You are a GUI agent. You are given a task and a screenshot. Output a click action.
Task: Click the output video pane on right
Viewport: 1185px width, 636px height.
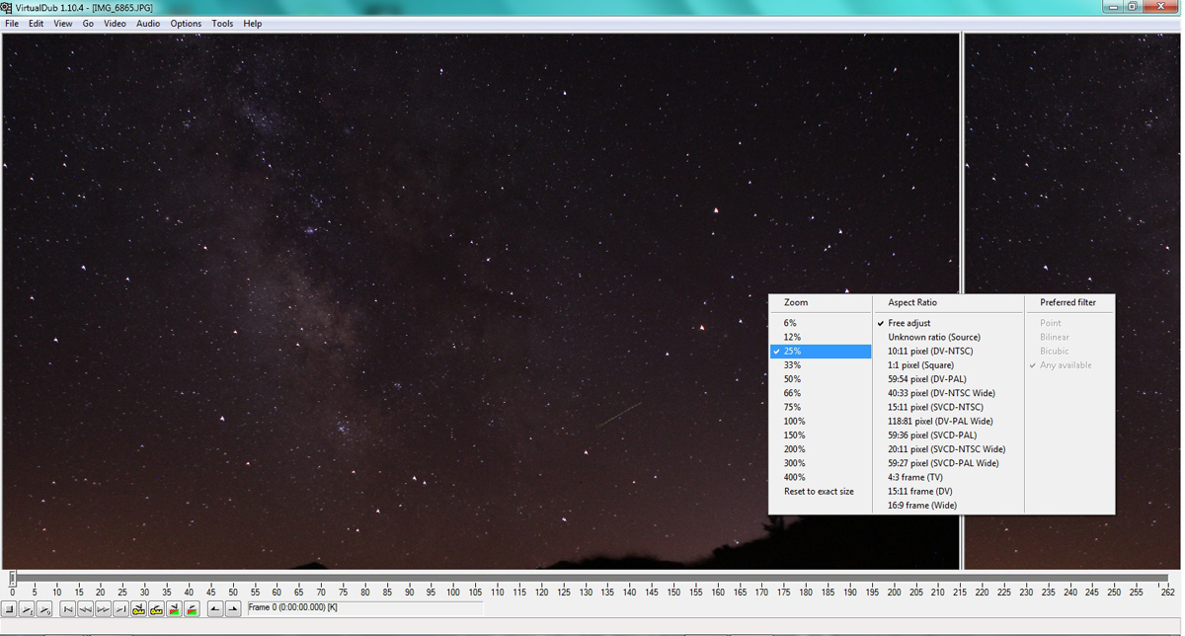coord(1071,301)
